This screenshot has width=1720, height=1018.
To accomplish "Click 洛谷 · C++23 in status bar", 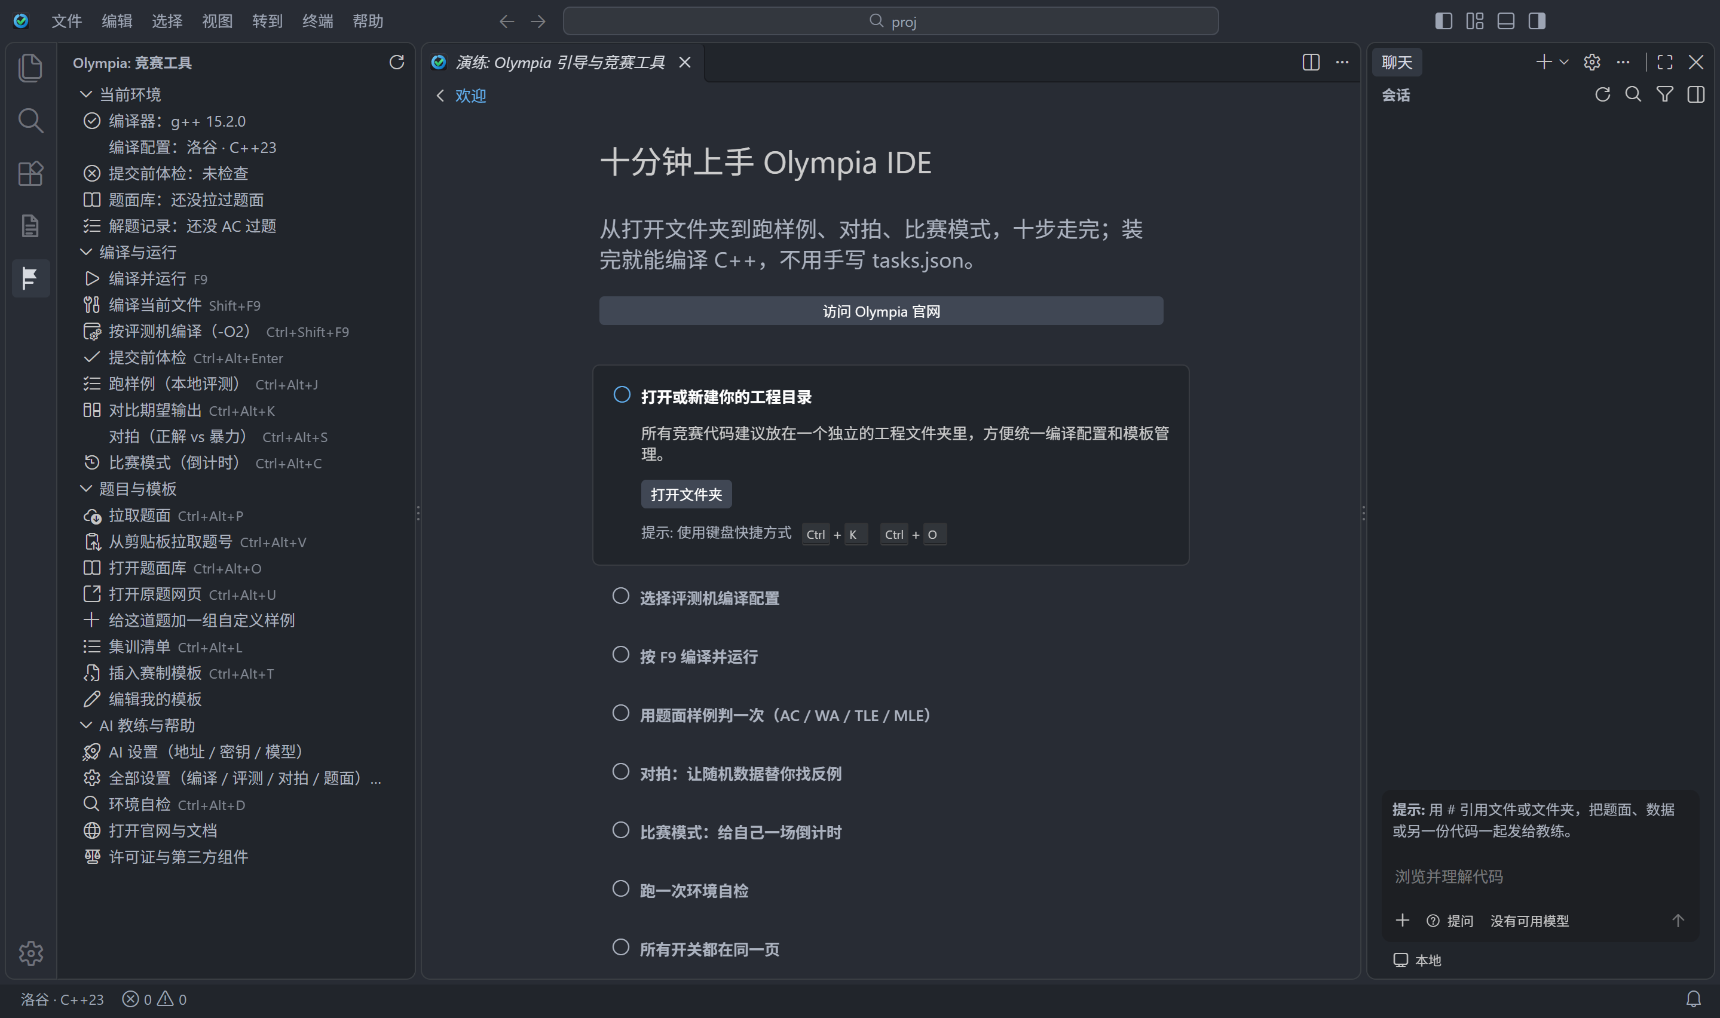I will click(62, 999).
